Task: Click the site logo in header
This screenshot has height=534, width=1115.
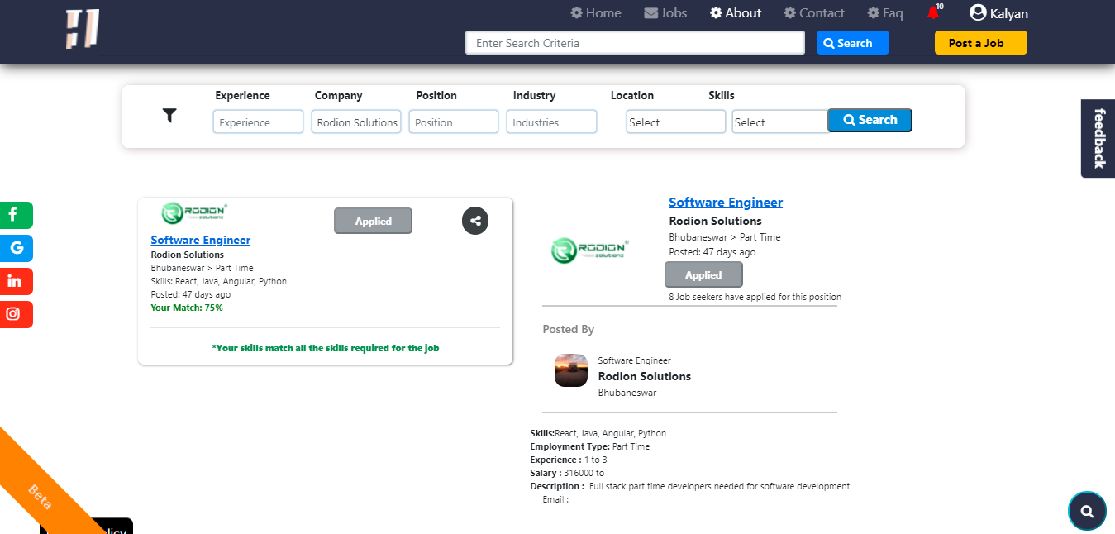Action: click(x=83, y=28)
